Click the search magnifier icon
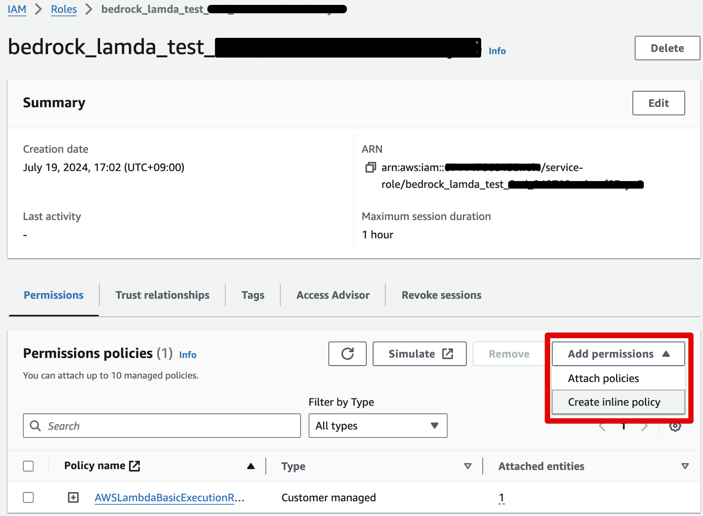 35,425
